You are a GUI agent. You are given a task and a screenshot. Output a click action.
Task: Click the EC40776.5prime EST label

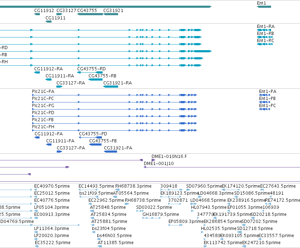pos(52,200)
